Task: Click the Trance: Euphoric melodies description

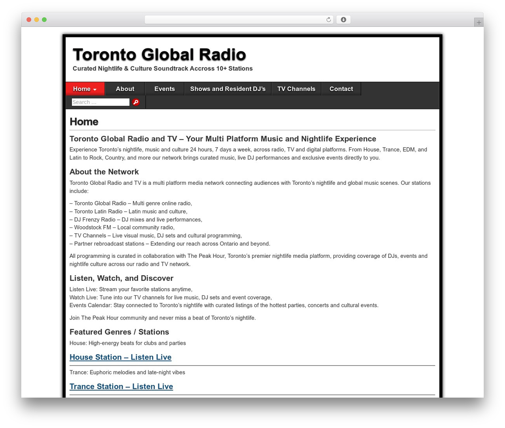Action: (x=127, y=372)
